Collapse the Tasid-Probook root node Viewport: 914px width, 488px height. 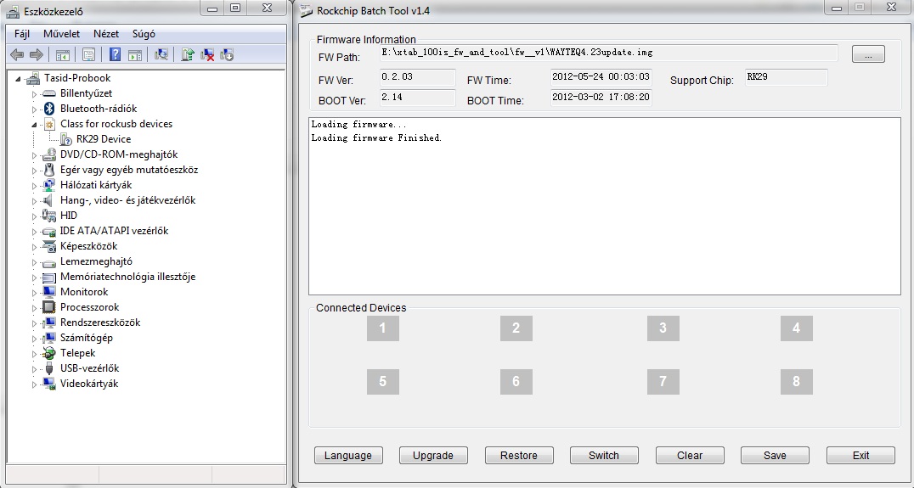pos(18,79)
